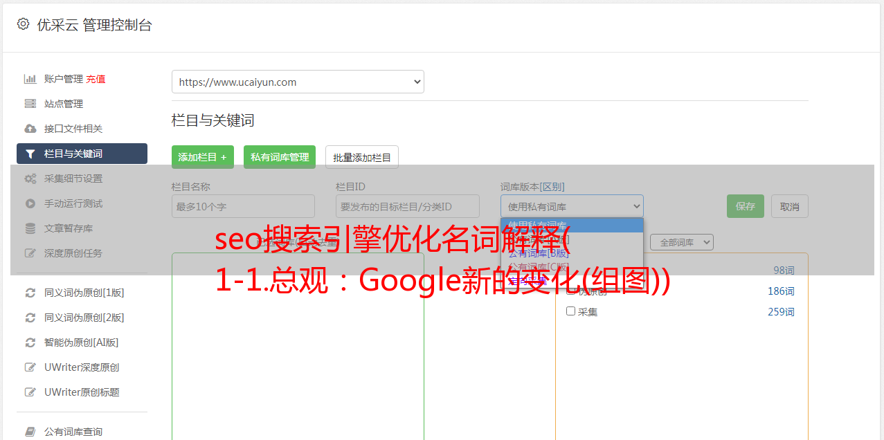Click the 公有词库查询 book icon
The width and height of the screenshot is (884, 440).
pos(30,432)
